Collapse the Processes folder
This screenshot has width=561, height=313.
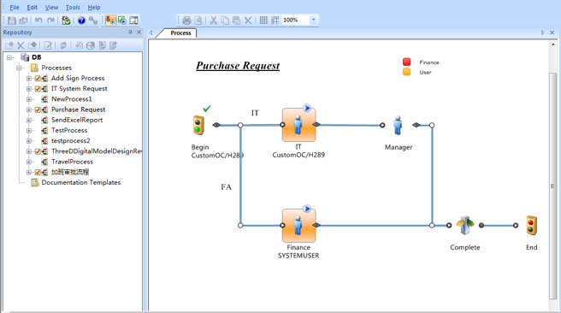[20, 68]
